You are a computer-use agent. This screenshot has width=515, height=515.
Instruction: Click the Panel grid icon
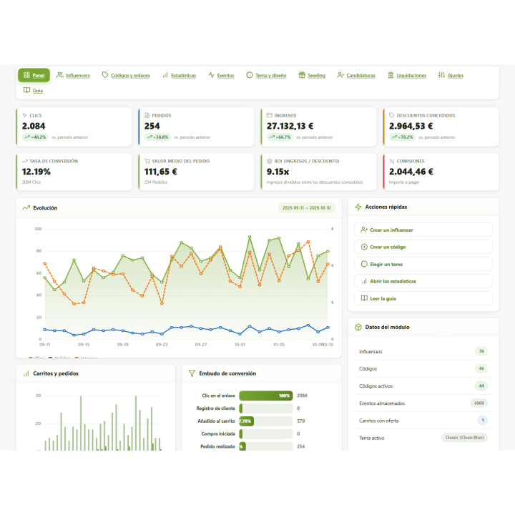[26, 75]
